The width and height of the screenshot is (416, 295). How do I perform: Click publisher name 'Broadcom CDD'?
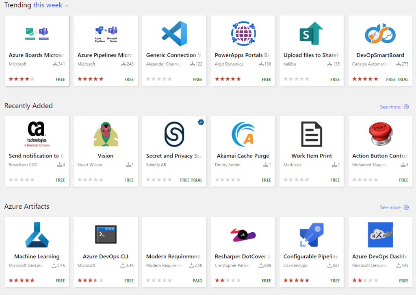23,165
